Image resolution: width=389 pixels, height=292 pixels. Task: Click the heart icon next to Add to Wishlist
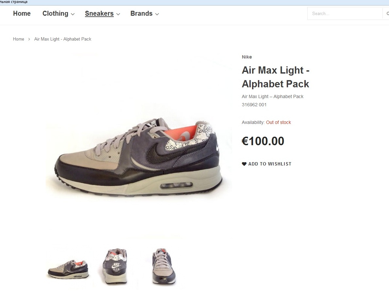[244, 164]
